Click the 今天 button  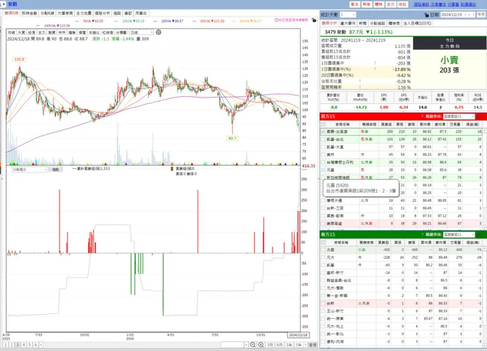pyautogui.click(x=481, y=14)
